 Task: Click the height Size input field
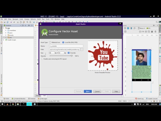click(61, 53)
